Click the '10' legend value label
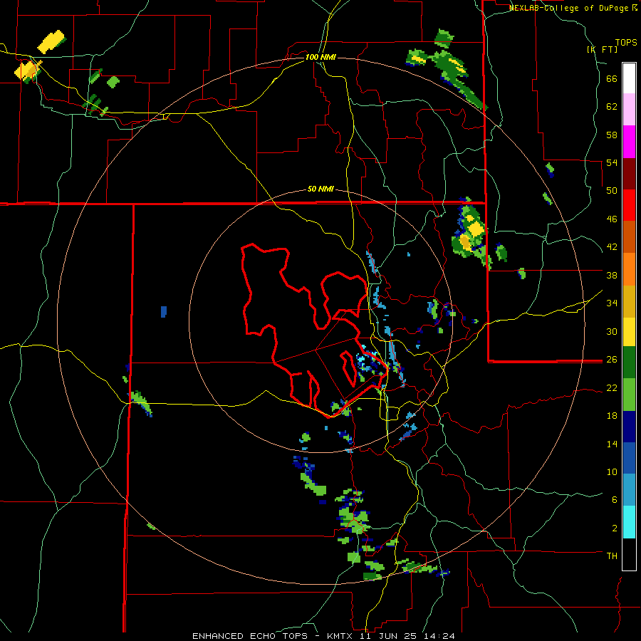Image resolution: width=641 pixels, height=641 pixels. click(x=612, y=472)
